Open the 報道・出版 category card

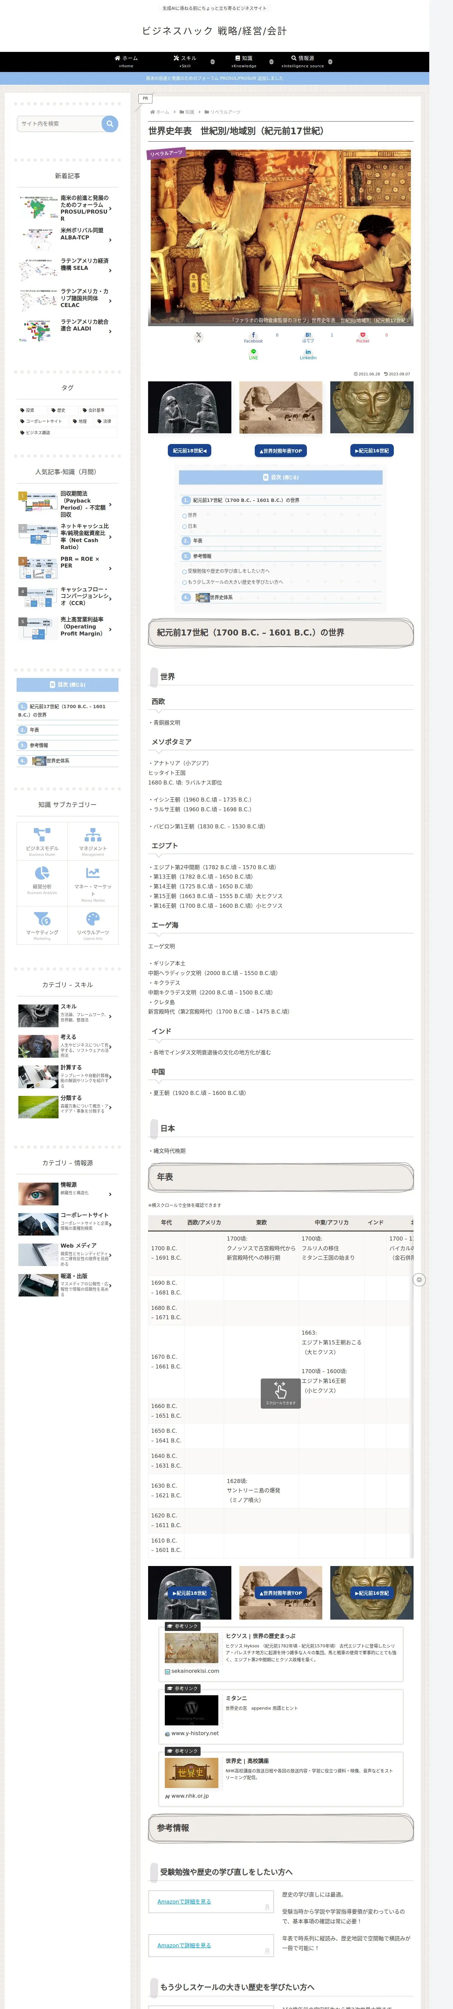point(68,1285)
